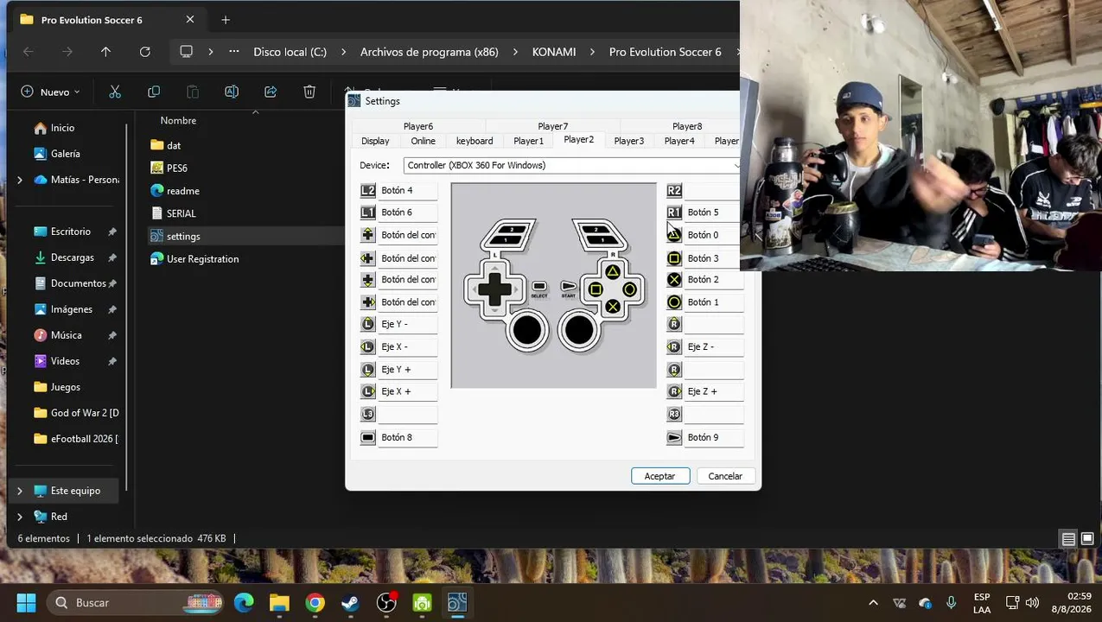Click the left stick down icon

(368, 370)
